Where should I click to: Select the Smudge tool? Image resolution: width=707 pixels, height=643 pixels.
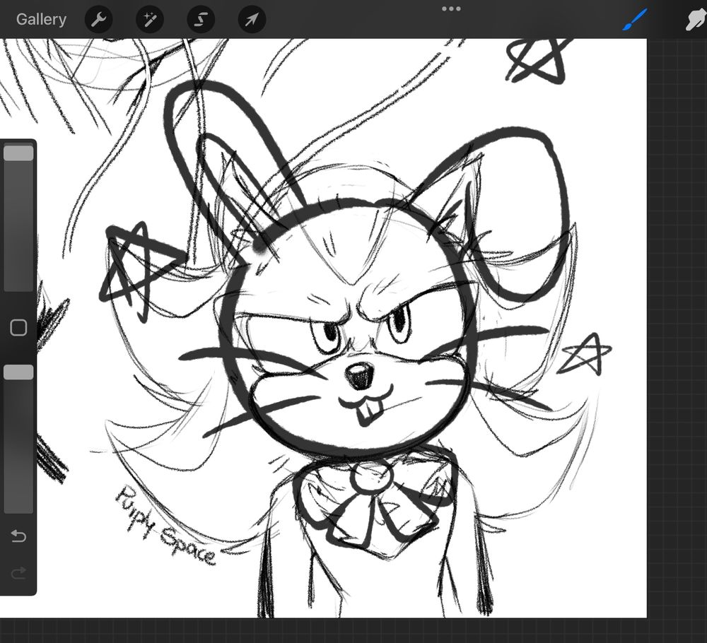coord(696,19)
